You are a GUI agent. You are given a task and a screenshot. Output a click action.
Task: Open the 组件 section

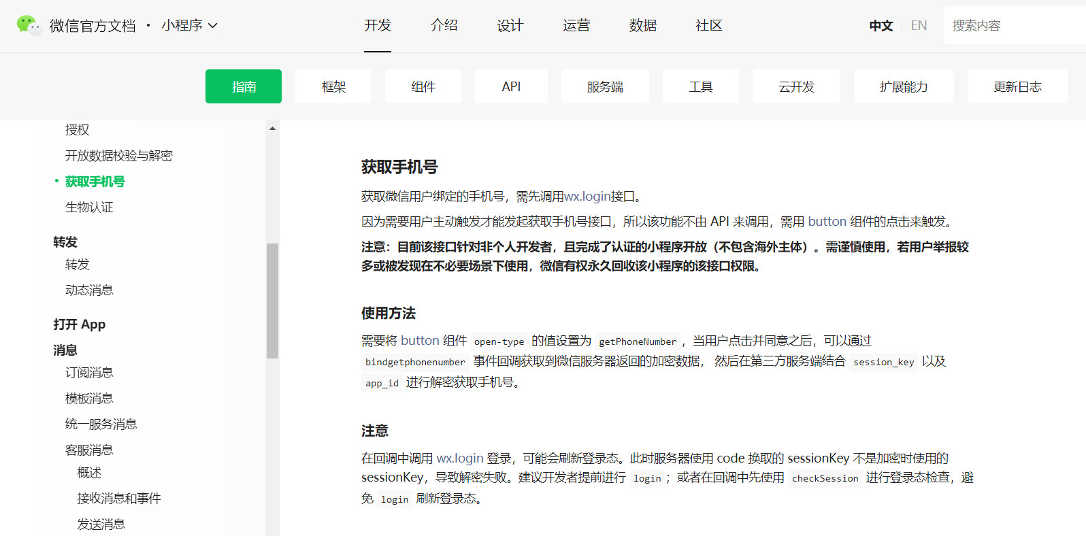point(423,86)
